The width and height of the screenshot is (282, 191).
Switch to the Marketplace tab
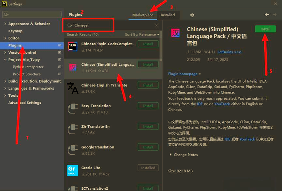click(x=142, y=15)
